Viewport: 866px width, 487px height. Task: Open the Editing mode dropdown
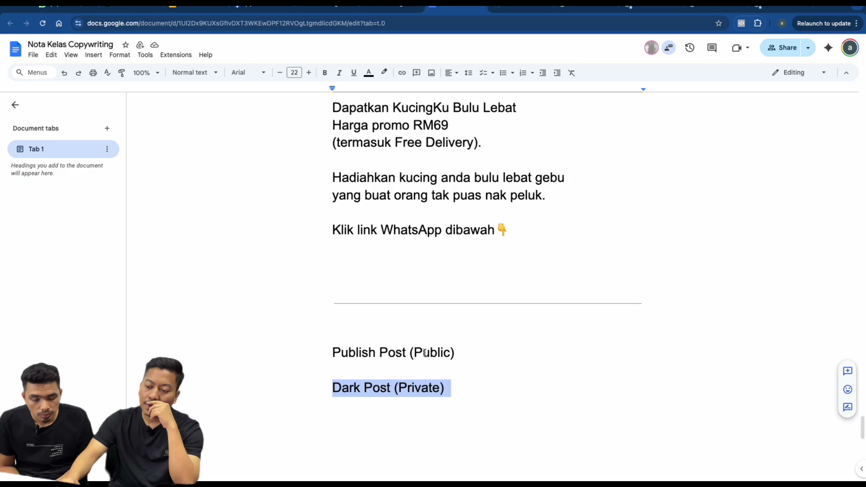[x=799, y=73]
